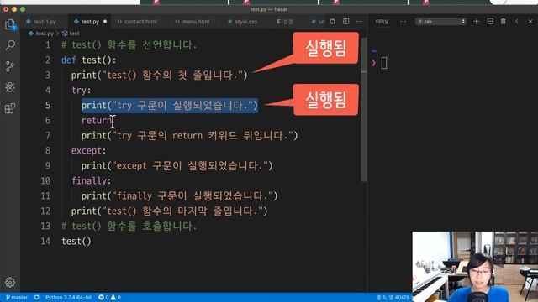
Task: Click the sync changes icon in status bar
Action: (36, 297)
